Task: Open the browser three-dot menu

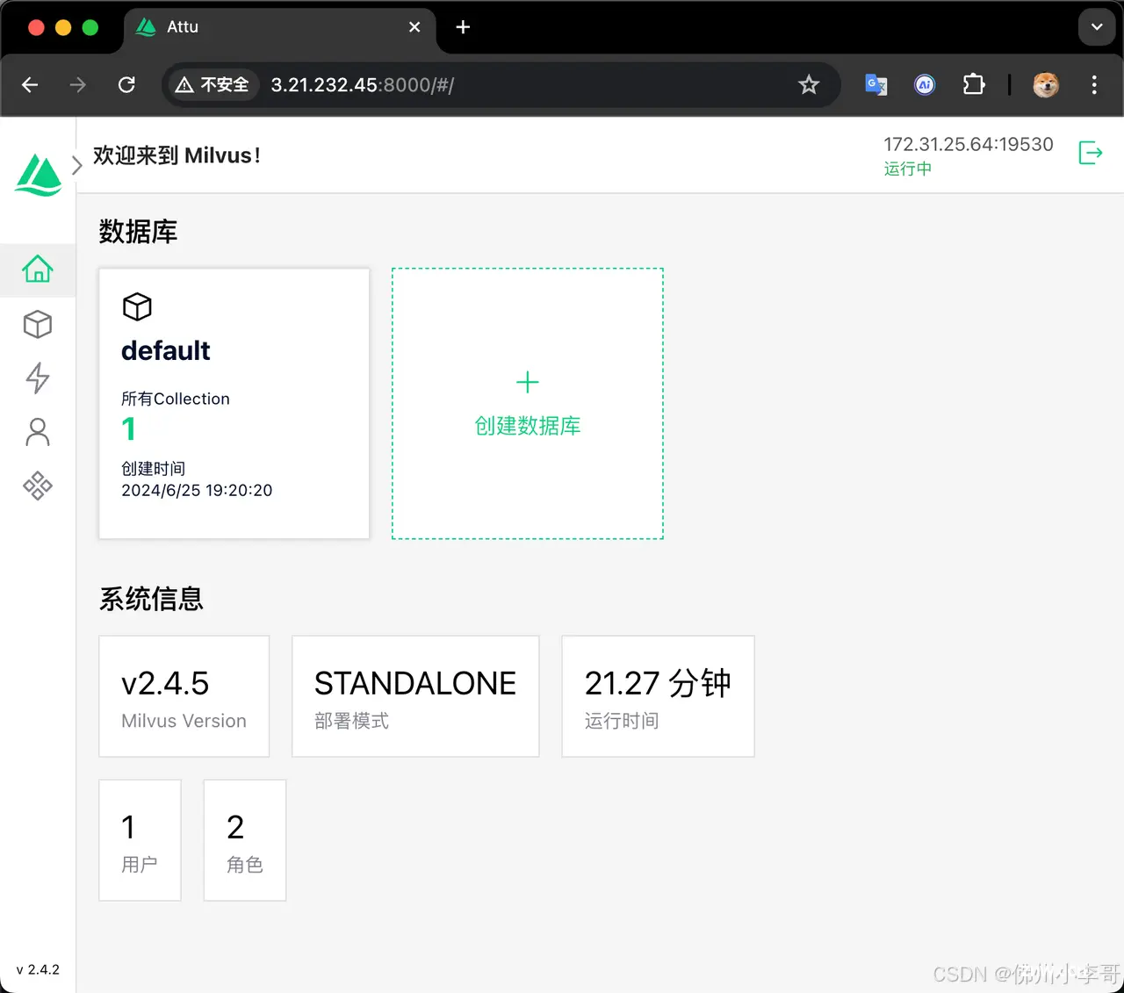Action: [x=1094, y=84]
